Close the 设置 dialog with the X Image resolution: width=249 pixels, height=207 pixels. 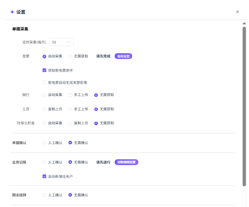click(237, 12)
